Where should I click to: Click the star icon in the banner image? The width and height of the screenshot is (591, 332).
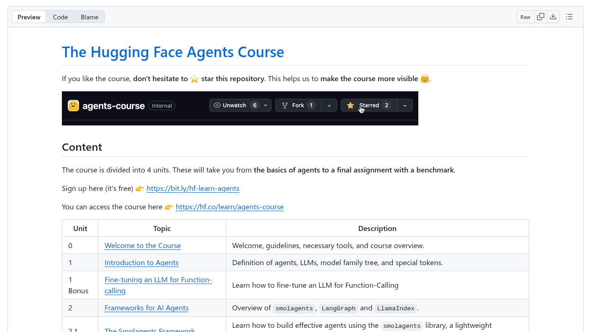click(x=350, y=105)
